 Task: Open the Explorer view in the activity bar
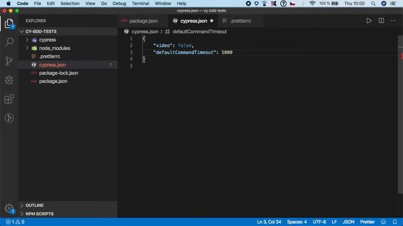click(9, 24)
